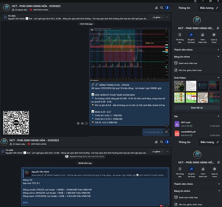Open pinned message more options in top window
The width and height of the screenshot is (222, 207).
pyautogui.click(x=167, y=17)
